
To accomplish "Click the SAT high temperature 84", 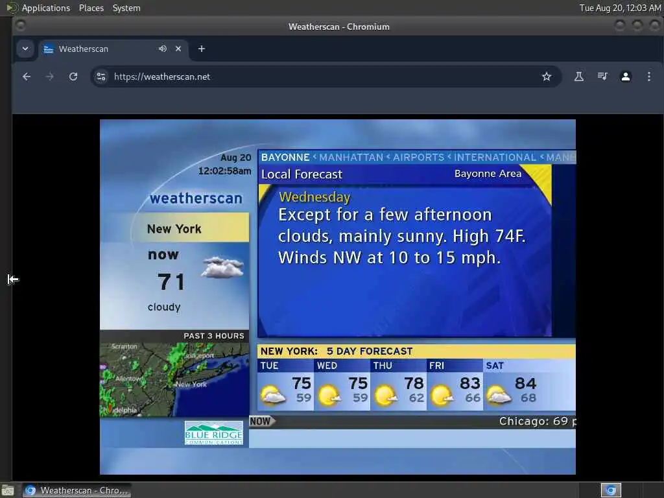I will point(525,383).
